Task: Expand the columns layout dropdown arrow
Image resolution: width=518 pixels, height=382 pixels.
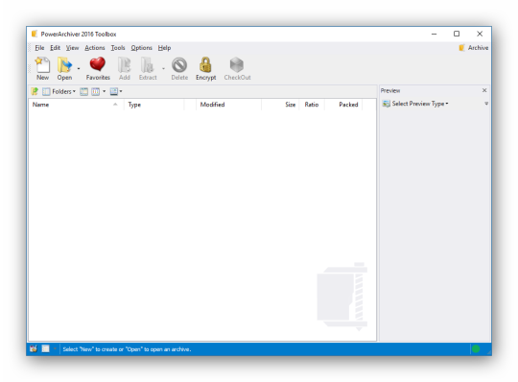Action: (x=104, y=91)
